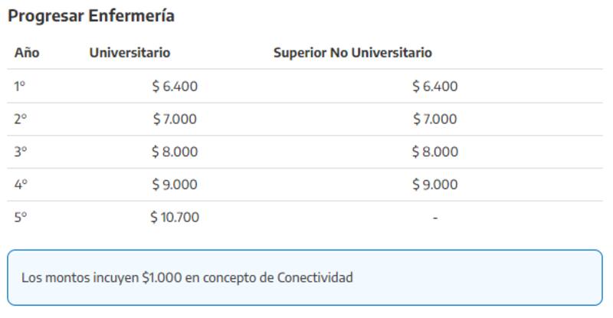Click the Progresar Enfermería heading
Image resolution: width=613 pixels, height=318 pixels.
click(91, 15)
